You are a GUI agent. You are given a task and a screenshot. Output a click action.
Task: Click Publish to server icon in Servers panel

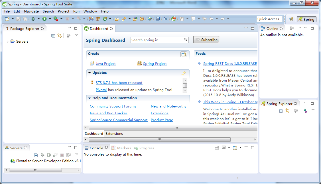[69, 155]
